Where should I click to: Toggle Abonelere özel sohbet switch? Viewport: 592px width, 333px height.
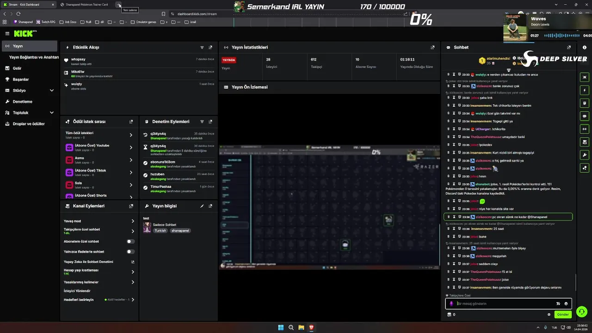(x=131, y=241)
